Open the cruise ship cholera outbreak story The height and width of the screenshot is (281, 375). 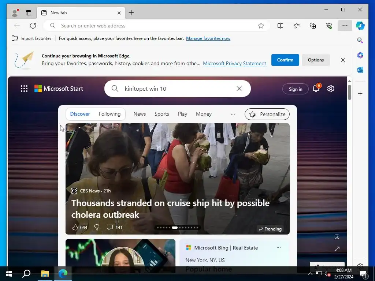point(170,209)
